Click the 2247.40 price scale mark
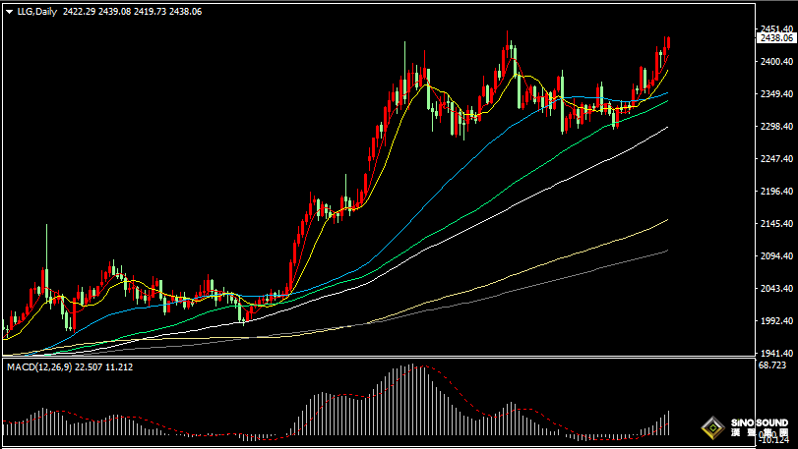Screen dimensions: 798x449 point(774,159)
